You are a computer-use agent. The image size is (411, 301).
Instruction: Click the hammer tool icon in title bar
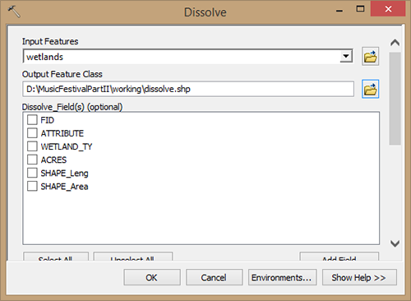[14, 12]
